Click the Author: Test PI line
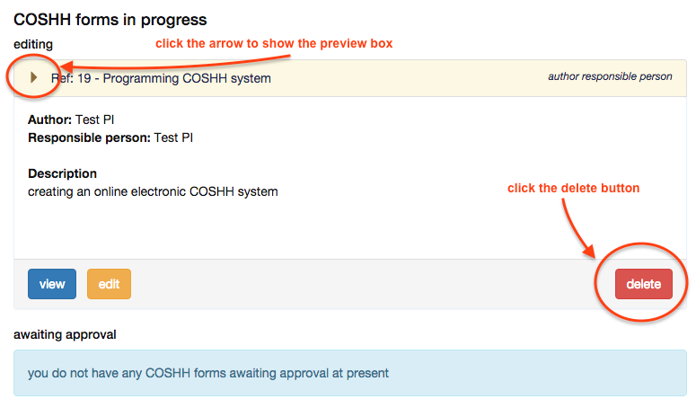The width and height of the screenshot is (696, 399). (x=71, y=120)
